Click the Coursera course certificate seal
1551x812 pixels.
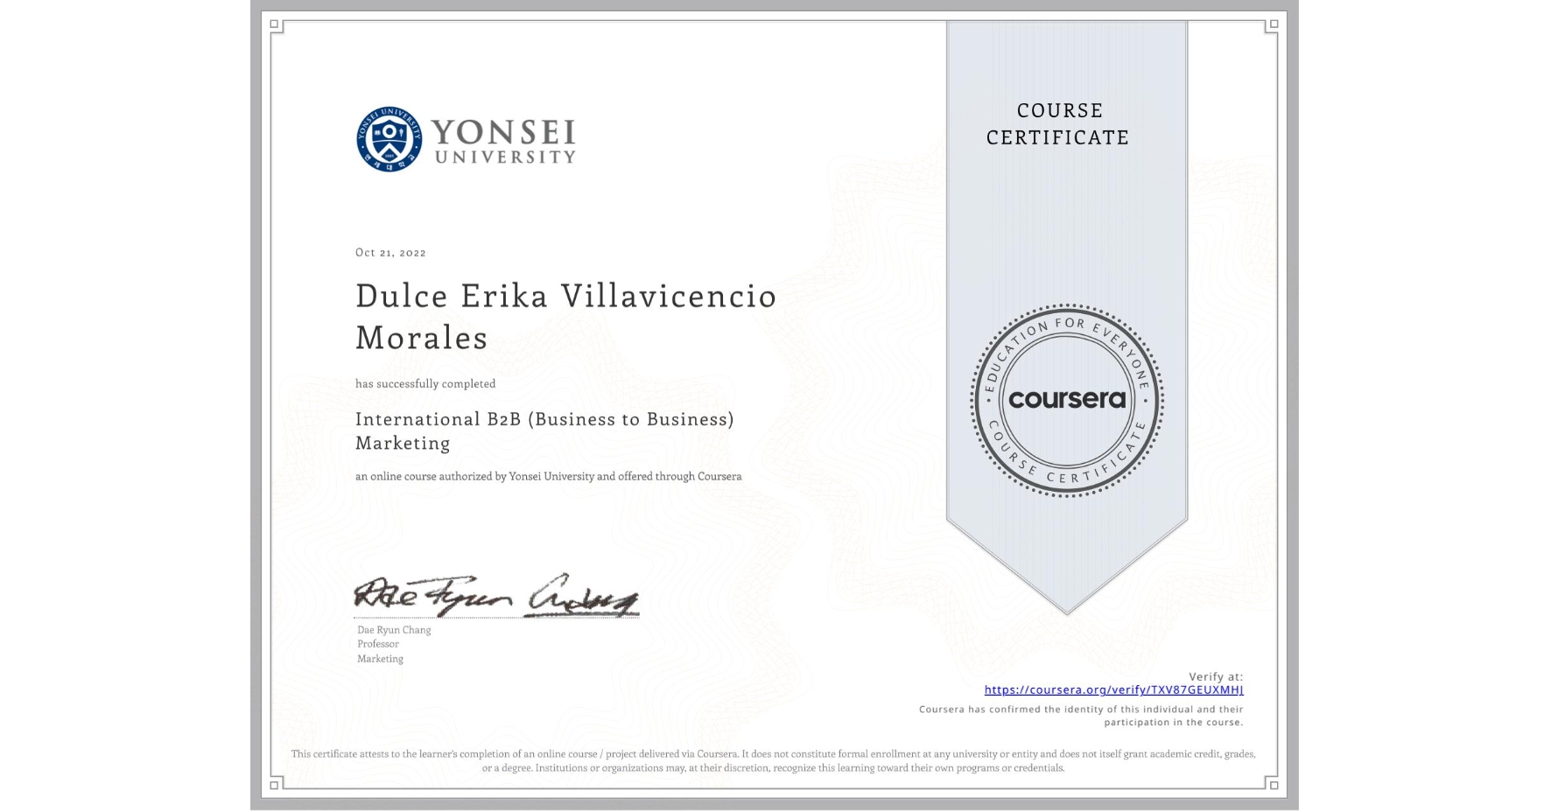click(1066, 401)
